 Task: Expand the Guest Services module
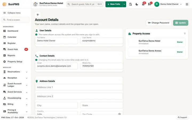pyautogui.click(x=27, y=92)
